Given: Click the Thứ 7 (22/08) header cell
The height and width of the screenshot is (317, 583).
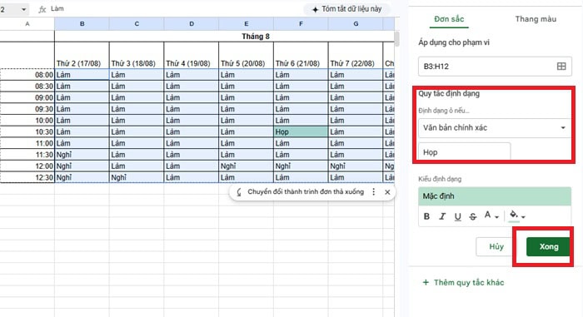Looking at the screenshot, I should (356, 55).
